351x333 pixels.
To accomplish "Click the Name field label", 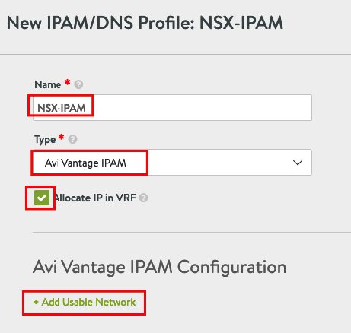I will (48, 84).
